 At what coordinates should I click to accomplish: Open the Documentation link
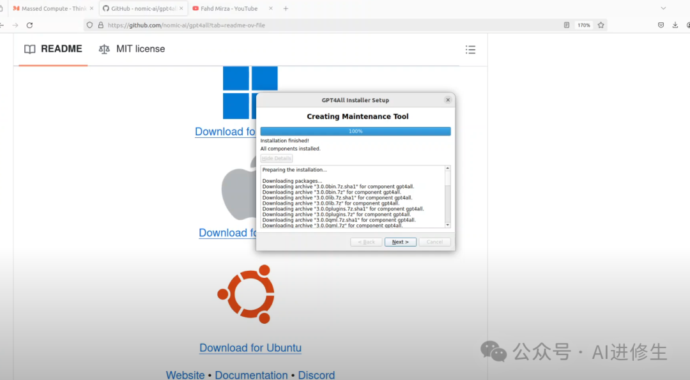[x=251, y=375]
